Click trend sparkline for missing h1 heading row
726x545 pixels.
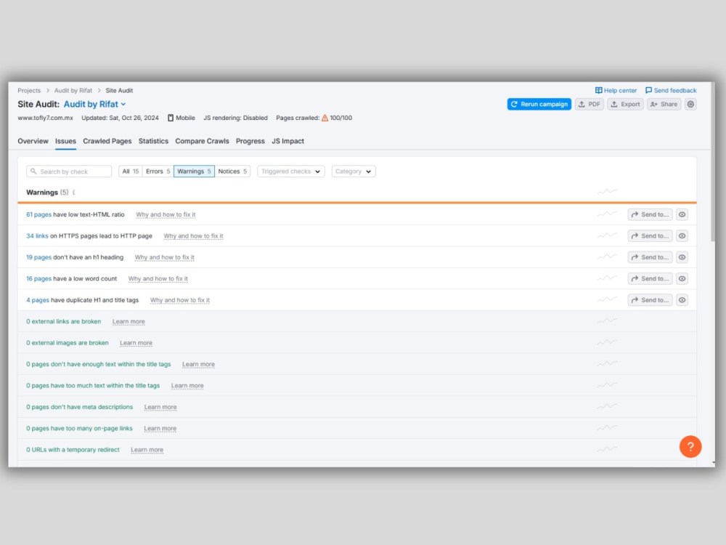tap(606, 257)
